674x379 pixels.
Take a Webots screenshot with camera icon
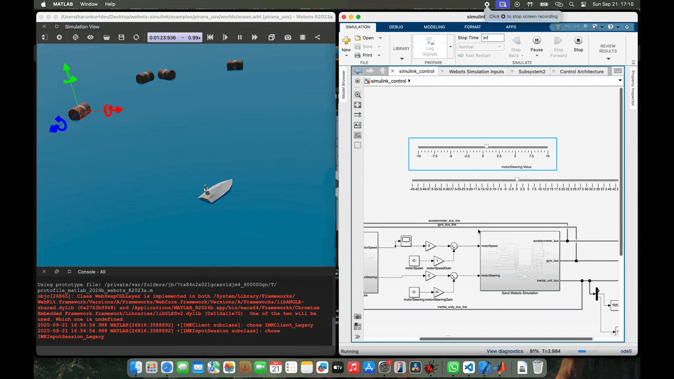point(288,37)
